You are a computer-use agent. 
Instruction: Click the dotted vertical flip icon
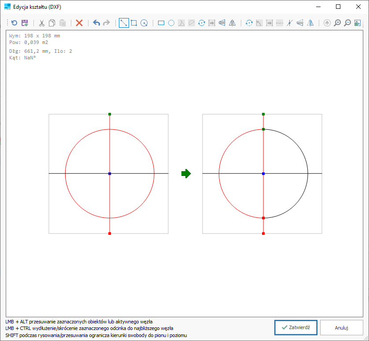[300, 23]
